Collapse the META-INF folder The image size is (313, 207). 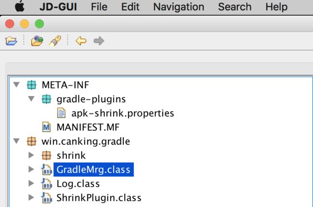(x=16, y=85)
